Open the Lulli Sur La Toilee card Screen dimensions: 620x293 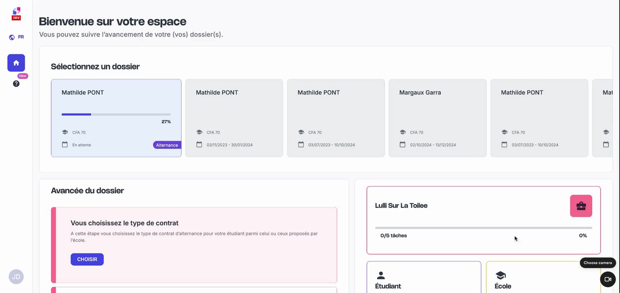[484, 220]
